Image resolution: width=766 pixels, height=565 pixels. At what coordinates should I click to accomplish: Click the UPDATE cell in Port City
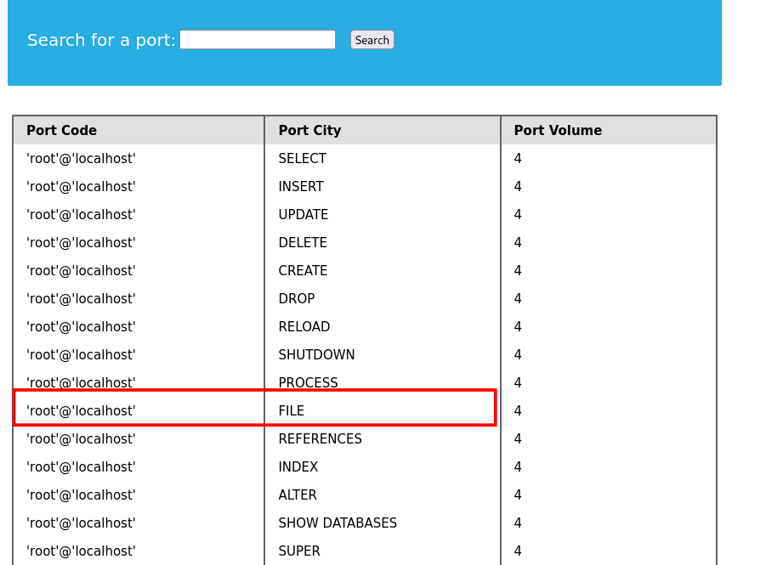coord(304,215)
